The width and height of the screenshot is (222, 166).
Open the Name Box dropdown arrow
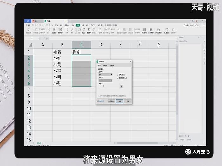39,38
